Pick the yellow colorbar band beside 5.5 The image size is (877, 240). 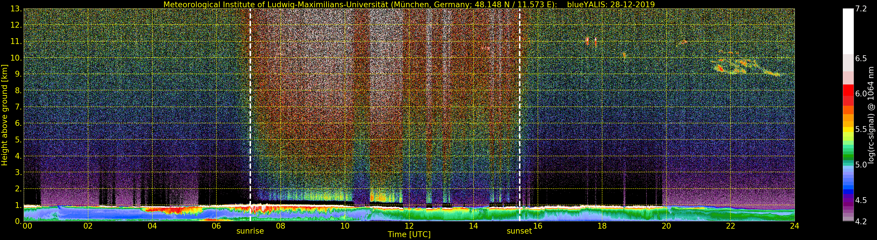pyautogui.click(x=848, y=130)
